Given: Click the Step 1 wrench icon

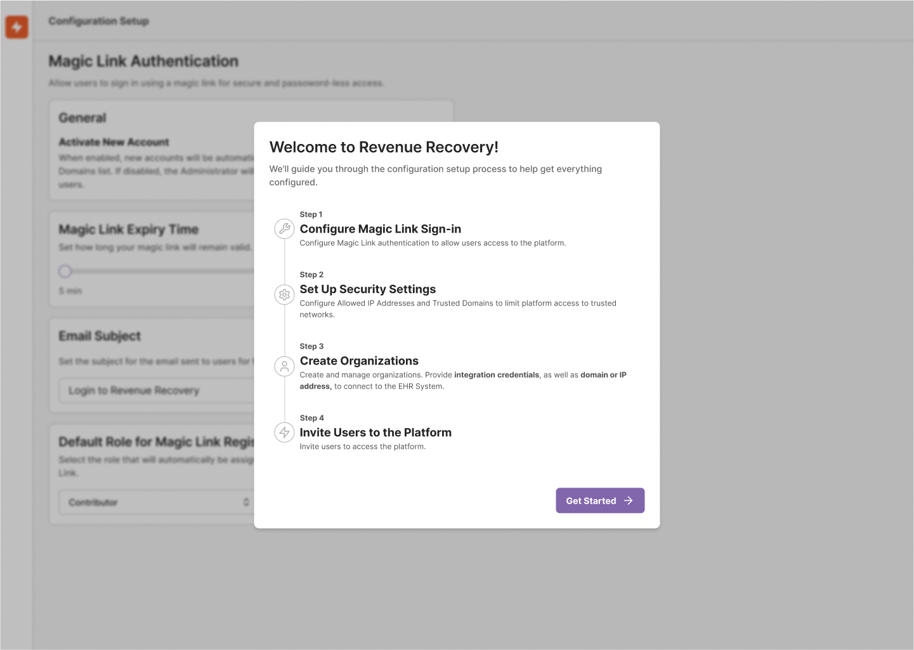Looking at the screenshot, I should [284, 229].
